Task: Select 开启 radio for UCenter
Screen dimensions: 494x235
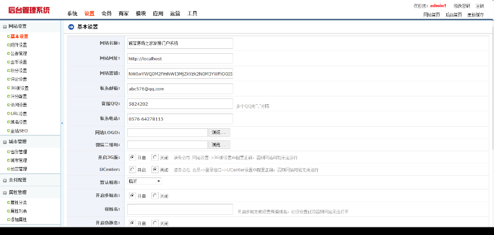Action: point(133,170)
